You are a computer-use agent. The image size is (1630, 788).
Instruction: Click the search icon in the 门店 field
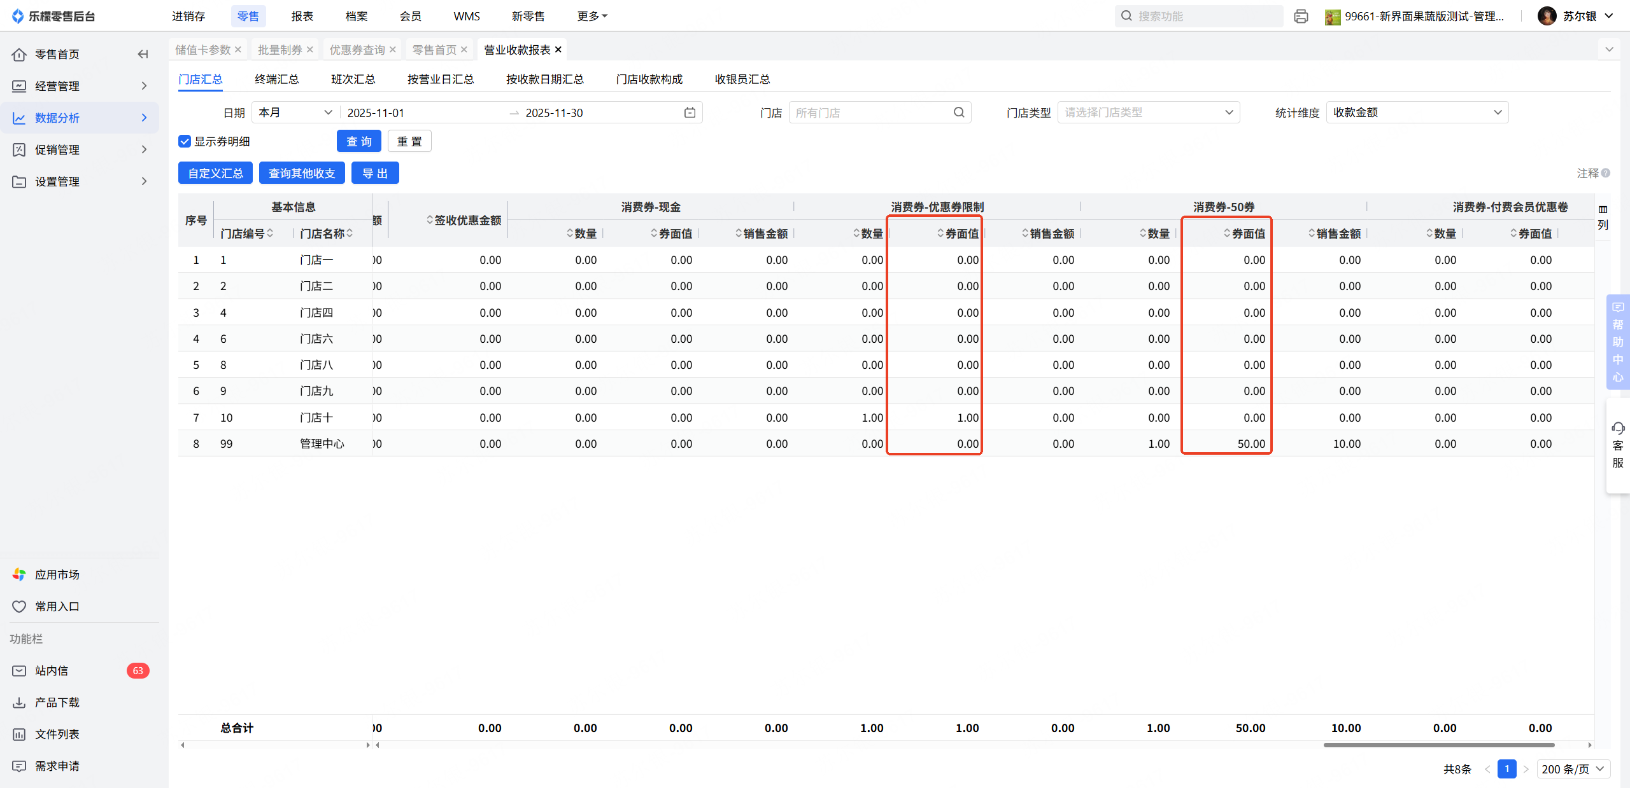point(959,113)
